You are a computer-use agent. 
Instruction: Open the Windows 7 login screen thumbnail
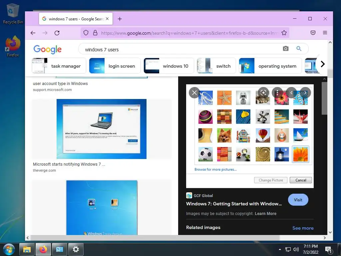coord(102,207)
